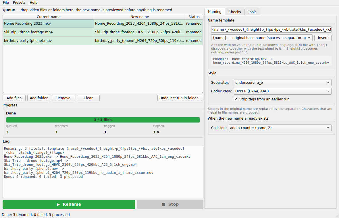Toggle Strip tags from an earlier run
This screenshot has width=339, height=218.
[x=236, y=99]
